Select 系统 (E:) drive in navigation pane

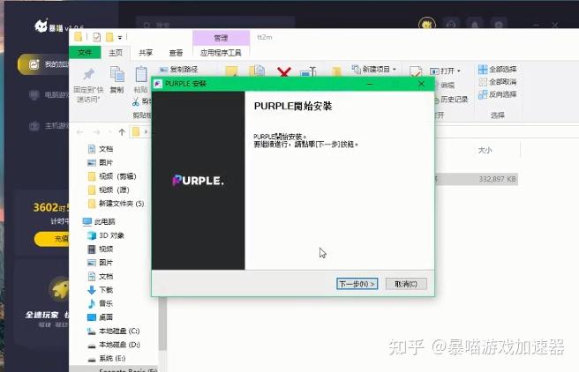(106, 358)
